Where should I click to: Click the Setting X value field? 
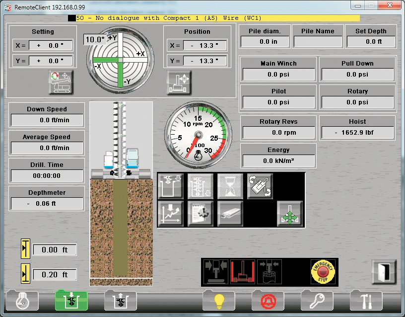(x=51, y=45)
